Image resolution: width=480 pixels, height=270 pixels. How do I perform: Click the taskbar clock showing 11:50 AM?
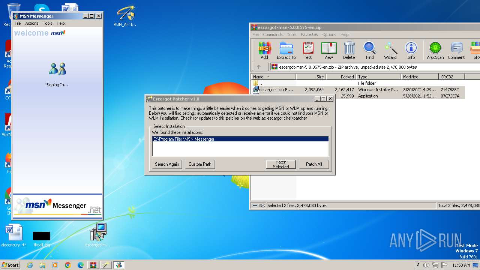click(461, 265)
